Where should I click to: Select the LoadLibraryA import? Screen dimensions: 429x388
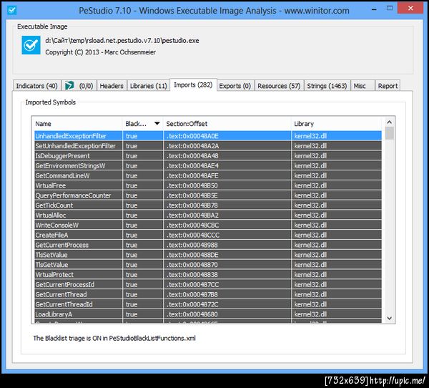[208, 314]
